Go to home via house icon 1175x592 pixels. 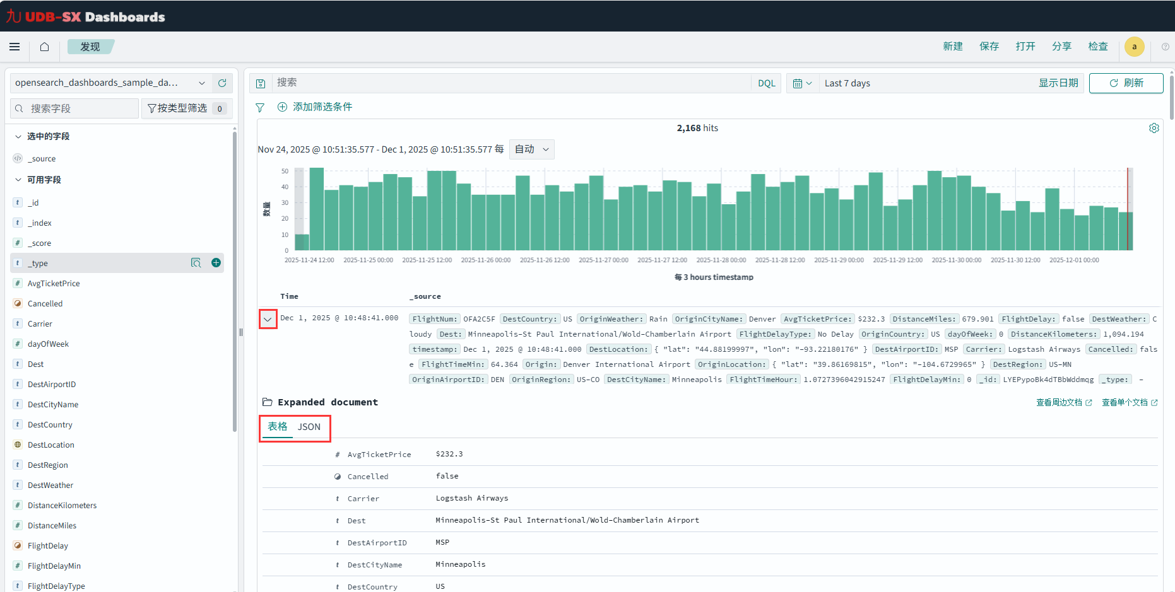point(44,47)
